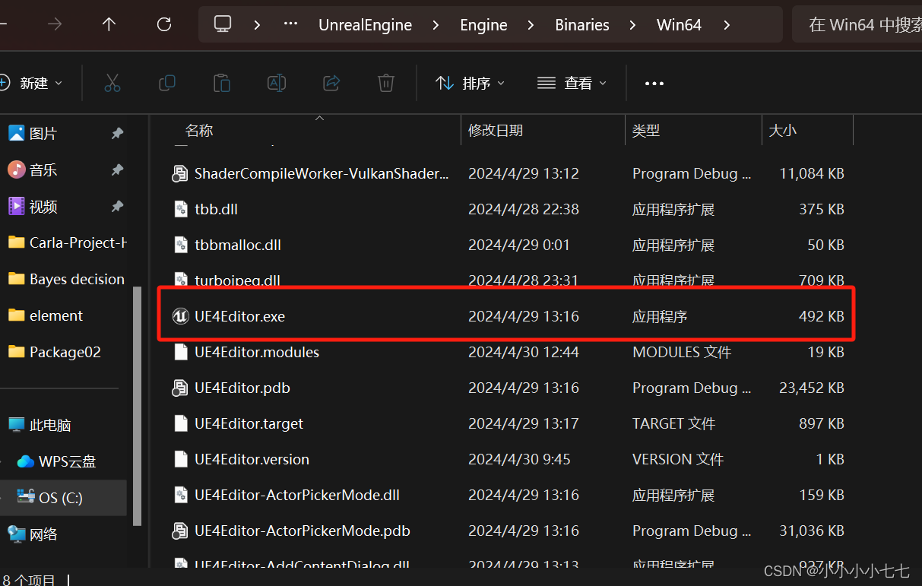Click the UE4Editor.target blank file icon
The image size is (922, 586).
click(x=180, y=423)
